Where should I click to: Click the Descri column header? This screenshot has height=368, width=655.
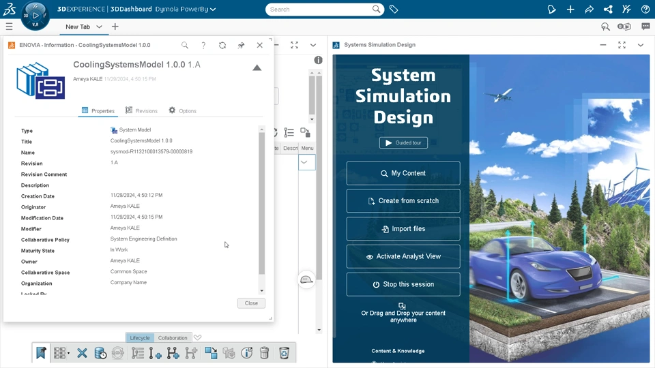point(291,148)
